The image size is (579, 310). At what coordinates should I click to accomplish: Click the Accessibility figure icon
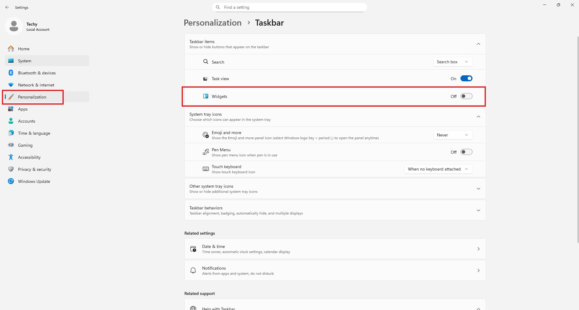tap(11, 157)
